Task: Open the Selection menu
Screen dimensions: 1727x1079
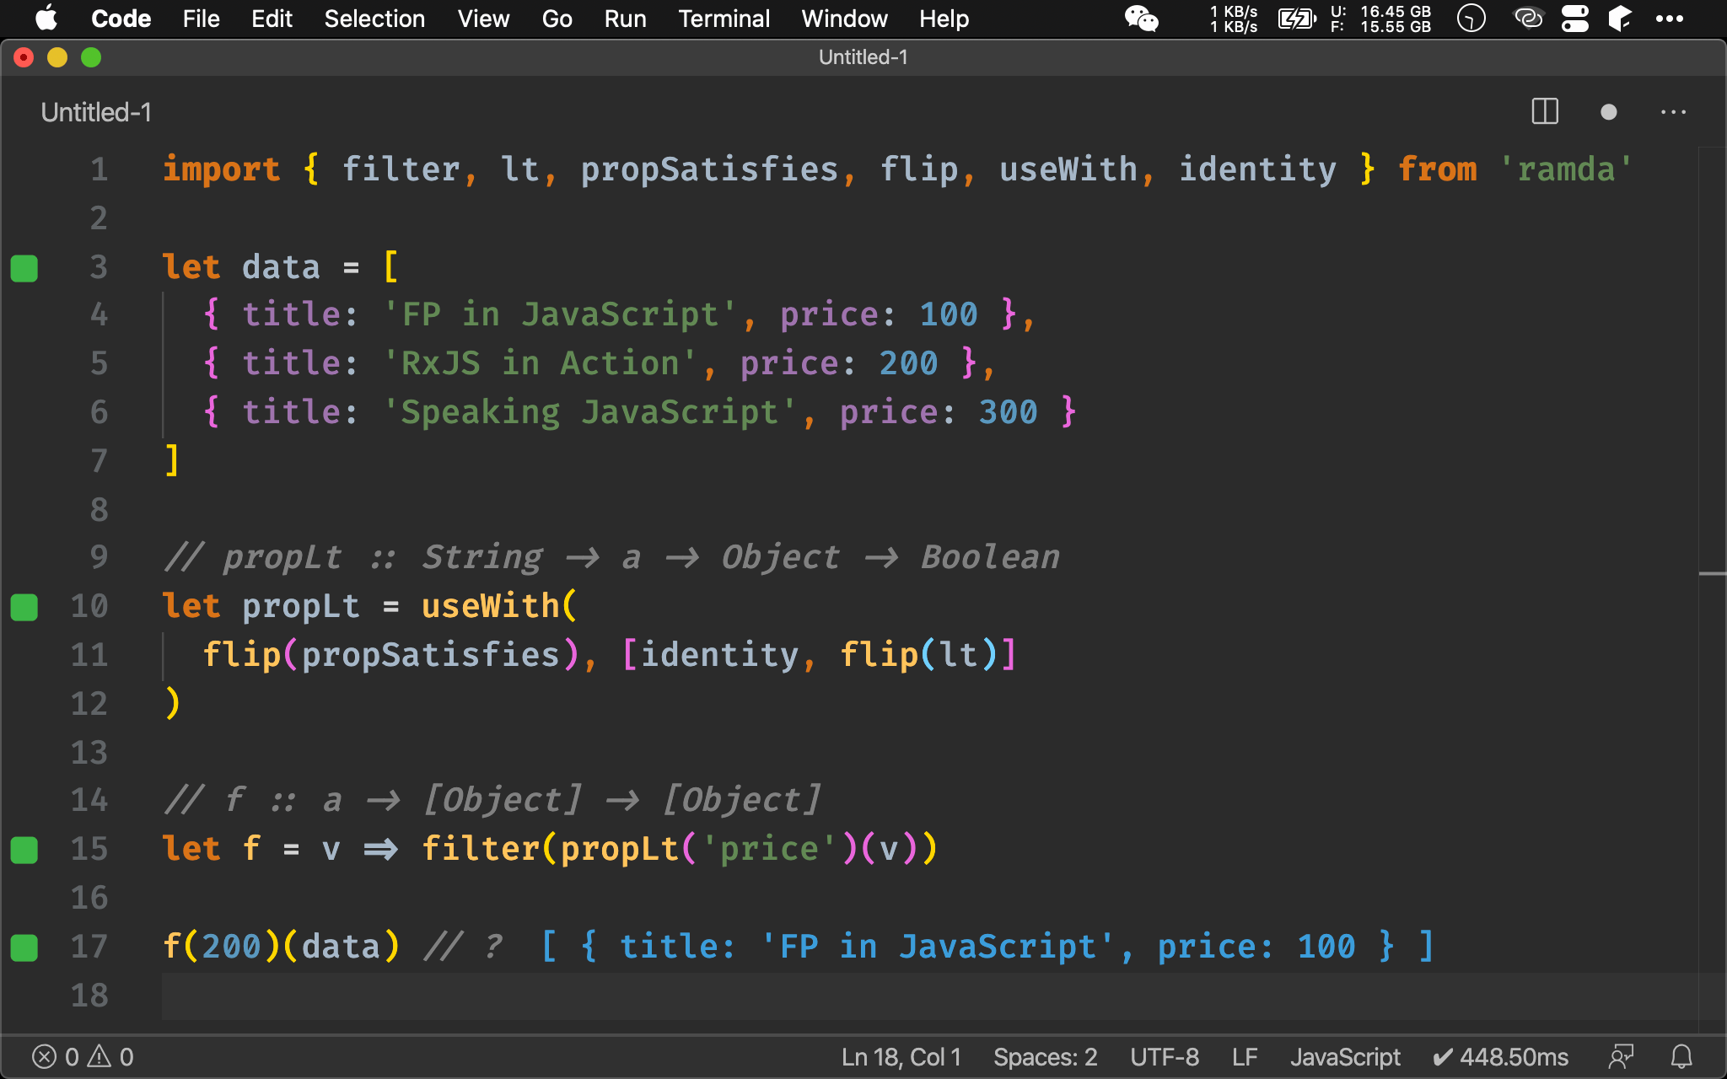Action: [x=374, y=19]
